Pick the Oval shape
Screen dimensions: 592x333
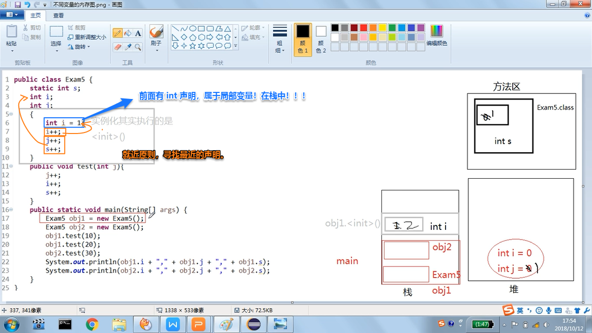point(193,28)
